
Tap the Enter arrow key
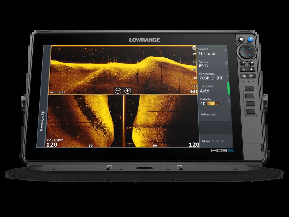(252, 63)
